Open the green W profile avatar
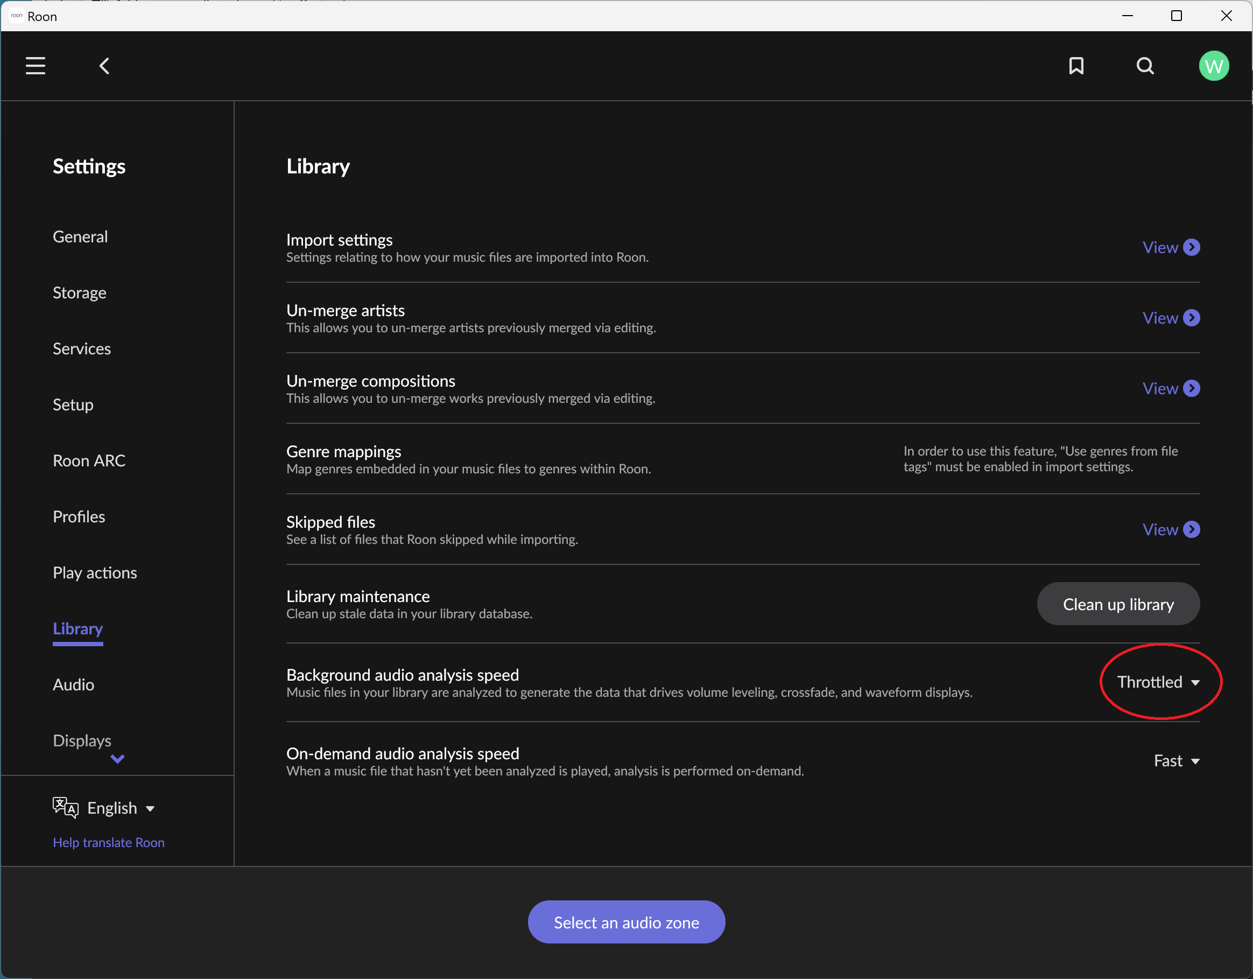 pyautogui.click(x=1213, y=66)
